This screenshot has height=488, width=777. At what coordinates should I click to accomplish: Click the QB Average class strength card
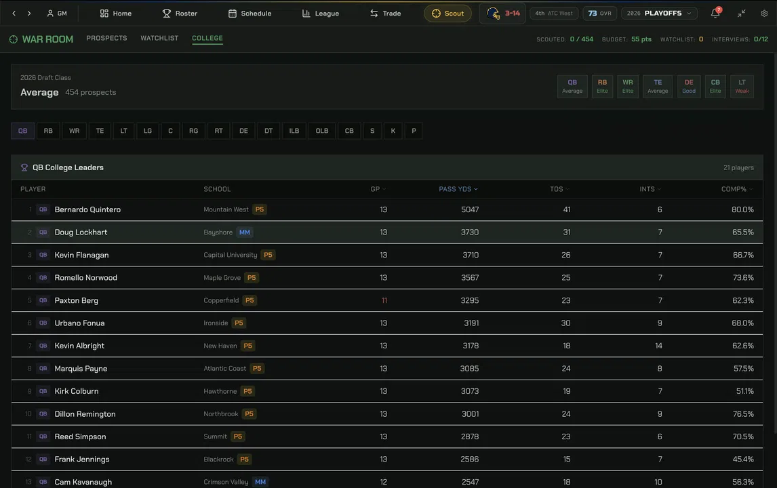coord(572,86)
